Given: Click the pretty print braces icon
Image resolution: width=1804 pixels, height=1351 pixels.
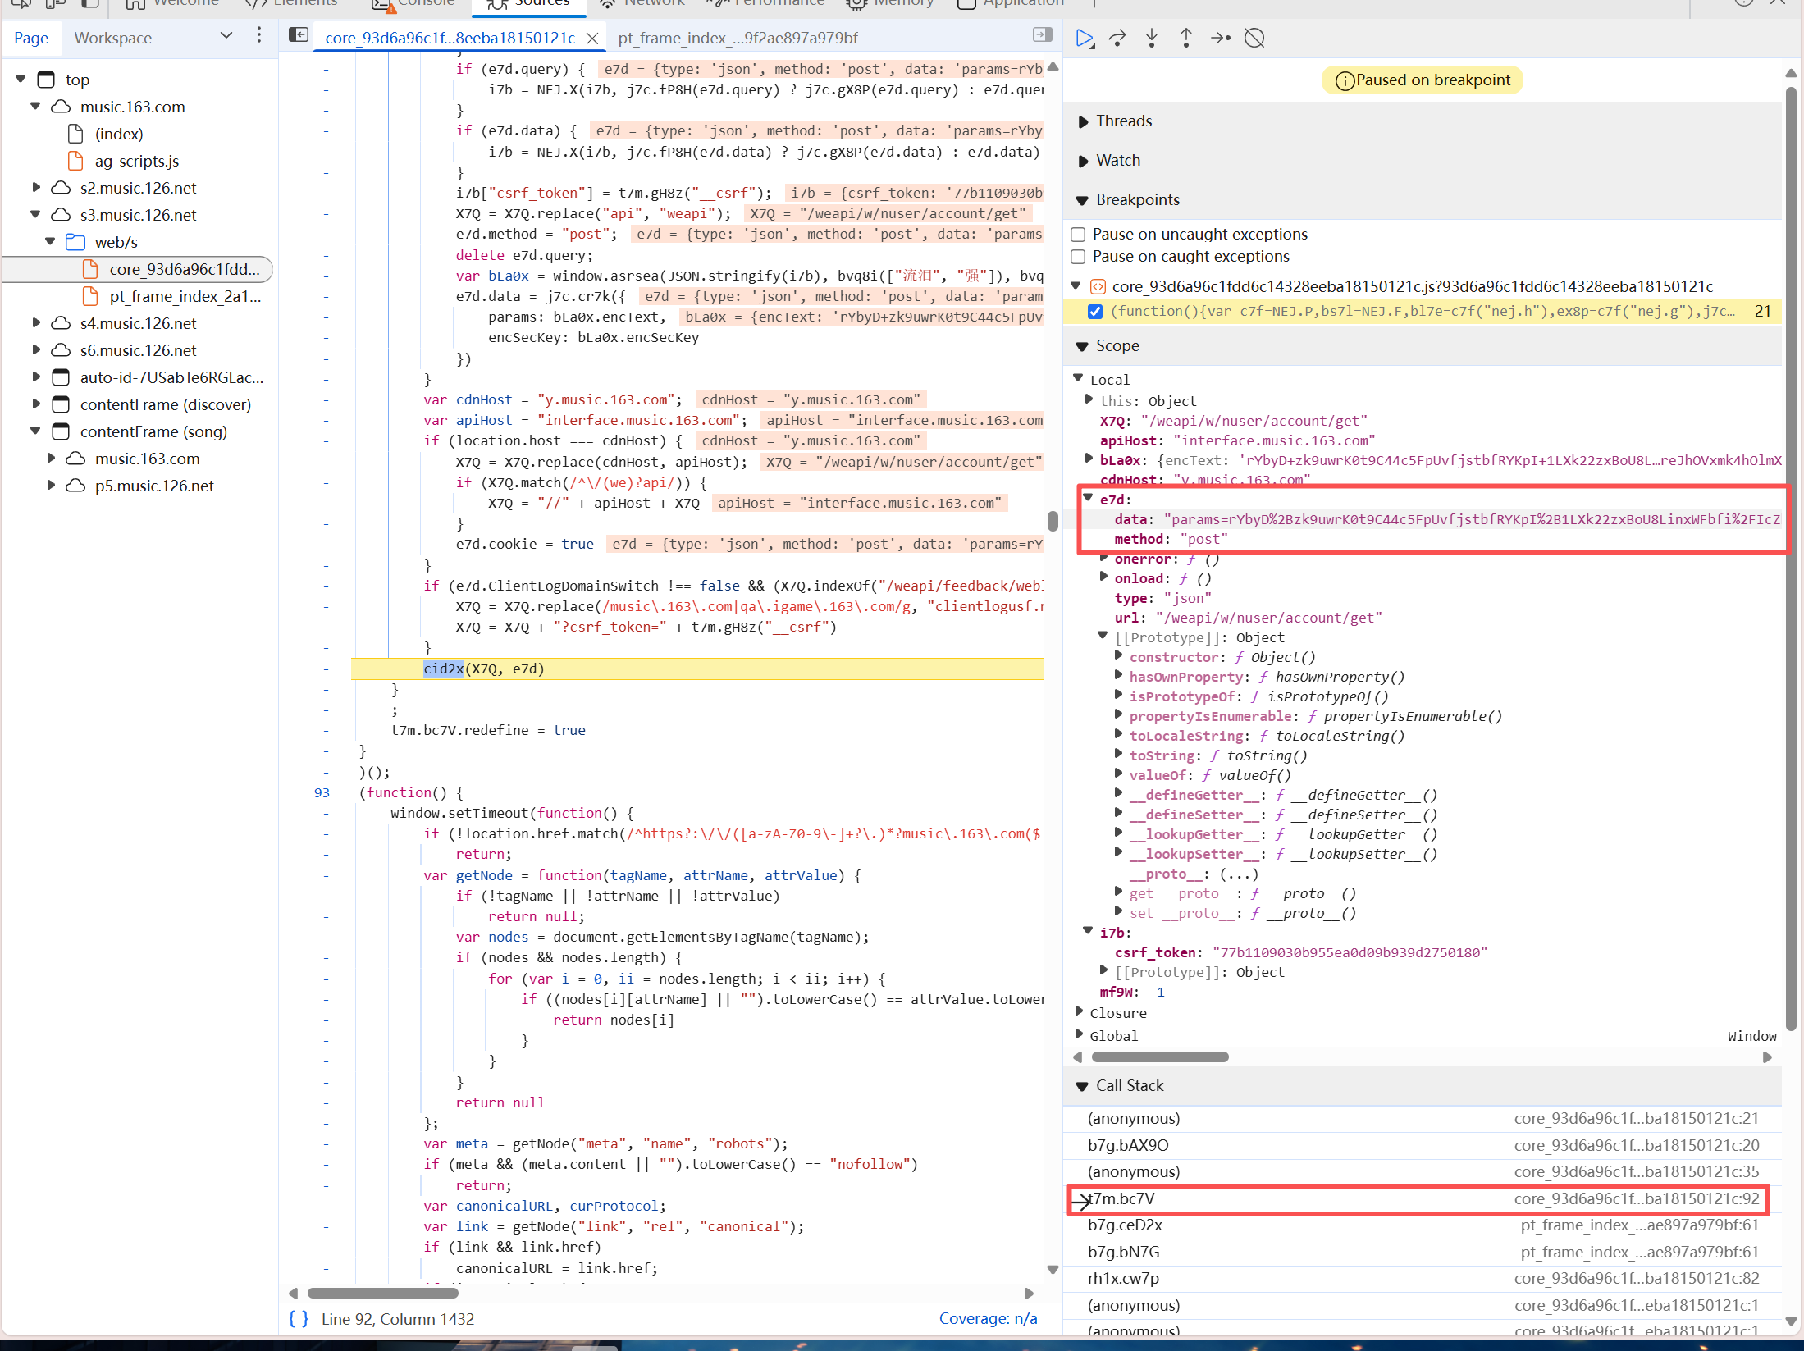Looking at the screenshot, I should point(299,1318).
